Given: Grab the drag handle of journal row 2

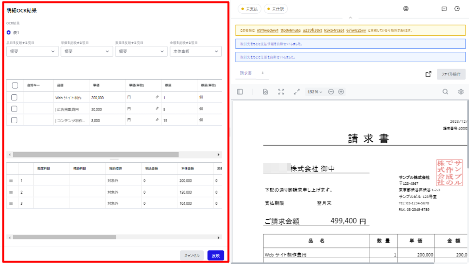Looking at the screenshot, I should pos(11,192).
